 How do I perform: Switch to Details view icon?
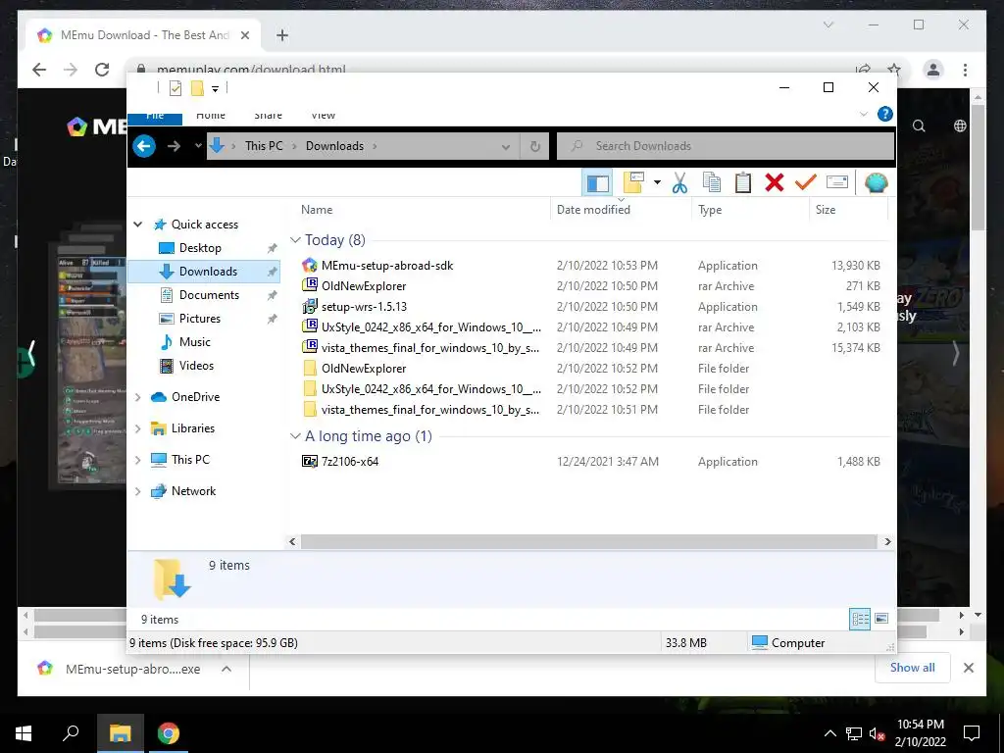(860, 619)
